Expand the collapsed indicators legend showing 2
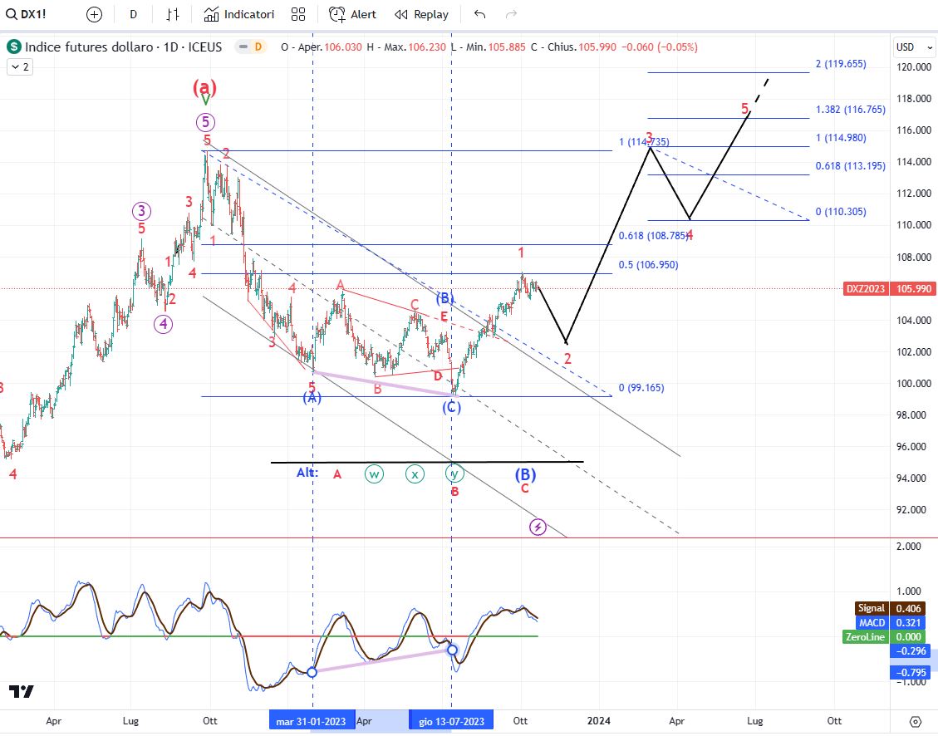 tap(19, 67)
